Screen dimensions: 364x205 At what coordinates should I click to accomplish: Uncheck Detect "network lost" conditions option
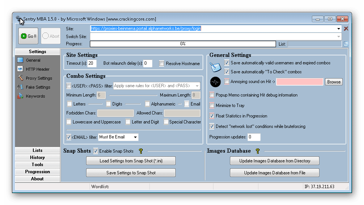[212, 126]
